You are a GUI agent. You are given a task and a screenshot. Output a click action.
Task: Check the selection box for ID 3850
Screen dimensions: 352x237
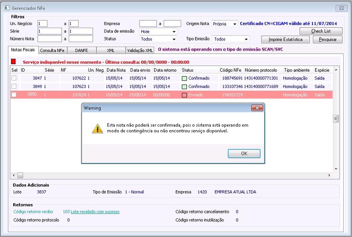14,95
